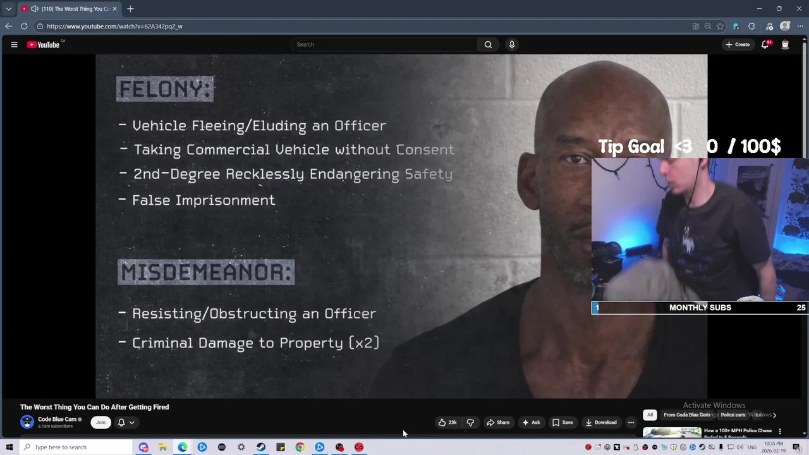
Task: Click the zoom out magnifier in address bar
Action: [x=708, y=26]
